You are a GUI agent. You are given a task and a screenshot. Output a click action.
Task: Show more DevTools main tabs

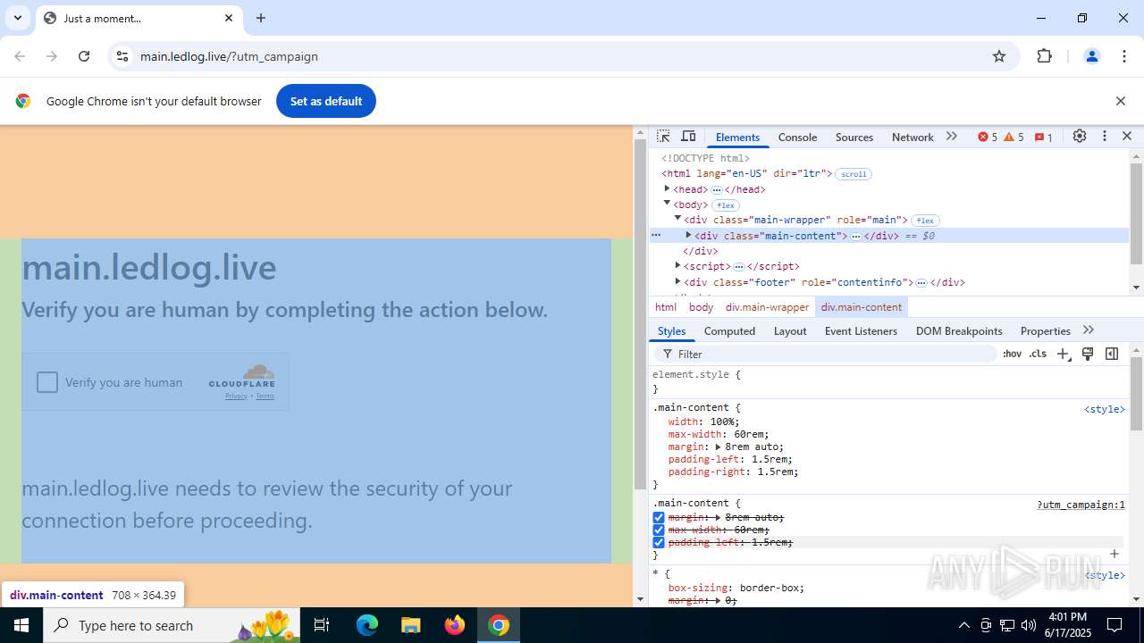[x=952, y=137]
